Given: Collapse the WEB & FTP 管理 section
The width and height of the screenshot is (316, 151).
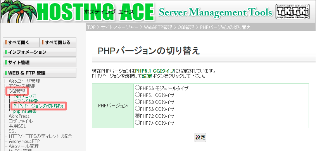Looking at the screenshot, I should click(40, 73).
